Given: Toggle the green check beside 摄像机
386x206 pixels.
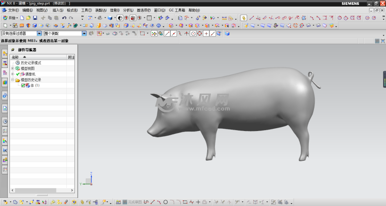Looking at the screenshot, I should tap(18, 74).
